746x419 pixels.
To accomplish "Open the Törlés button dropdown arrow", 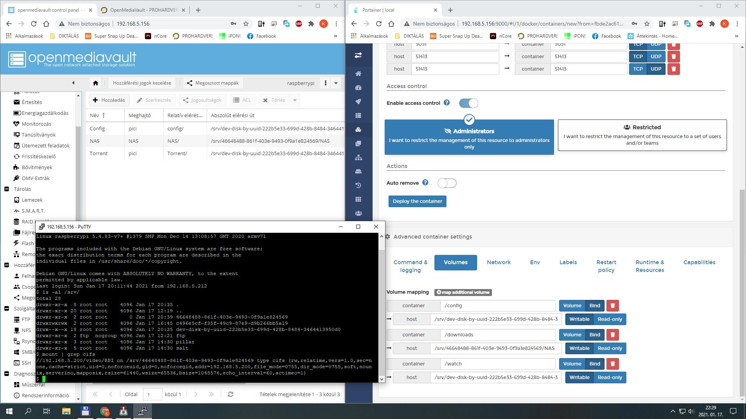I will pos(295,100).
